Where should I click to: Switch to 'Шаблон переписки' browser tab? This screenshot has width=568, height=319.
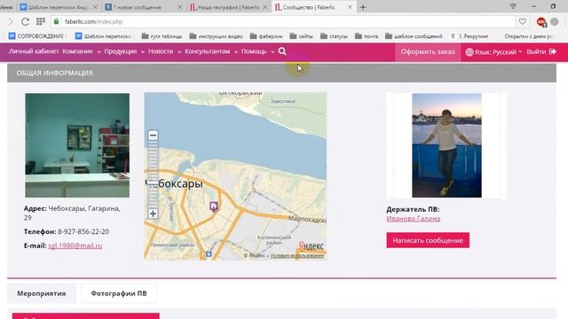(58, 7)
